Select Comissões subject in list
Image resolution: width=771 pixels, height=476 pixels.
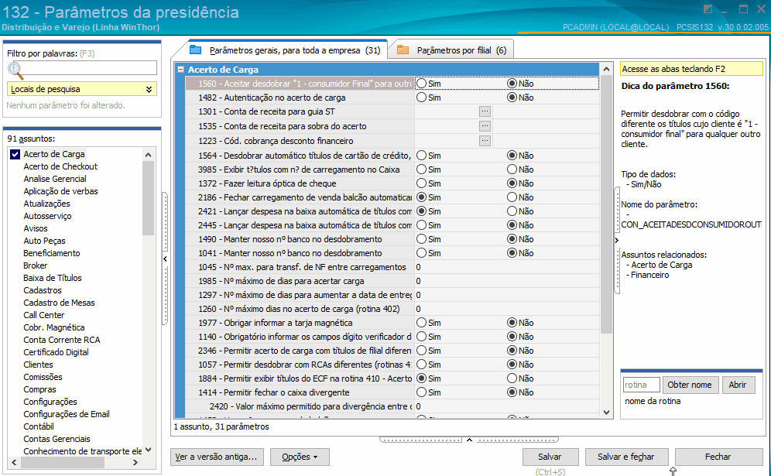[x=43, y=377]
